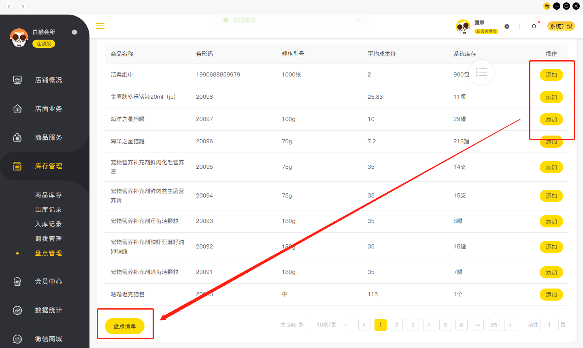
Task: Click the 盘点清单 button
Action: pos(125,326)
